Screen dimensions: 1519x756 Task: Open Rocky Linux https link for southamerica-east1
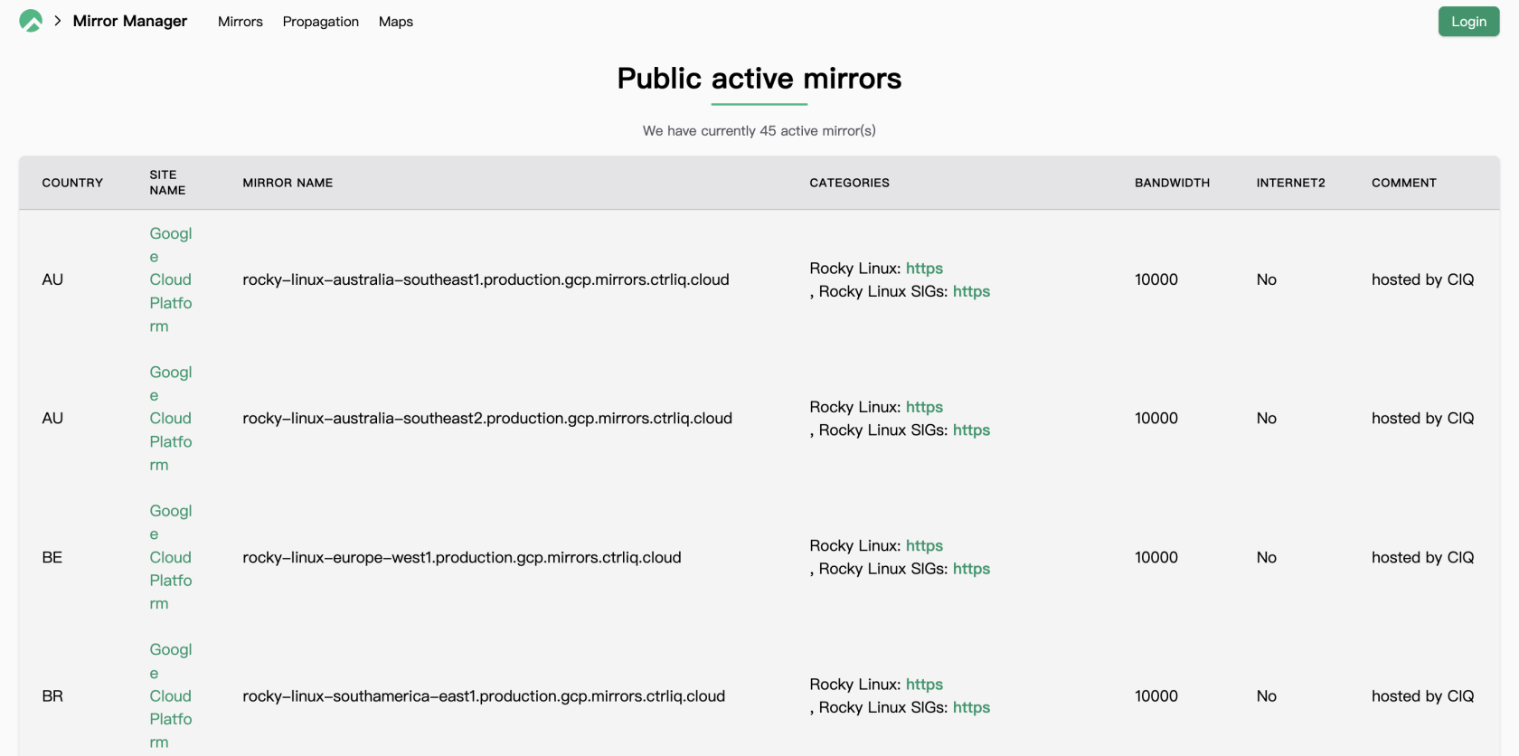[924, 685]
